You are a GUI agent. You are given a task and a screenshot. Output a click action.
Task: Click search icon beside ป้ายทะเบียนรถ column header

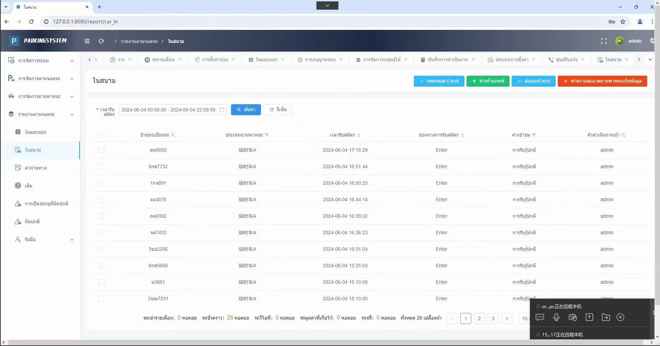173,135
